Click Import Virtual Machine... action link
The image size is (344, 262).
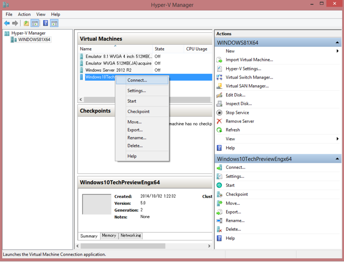[x=249, y=60]
